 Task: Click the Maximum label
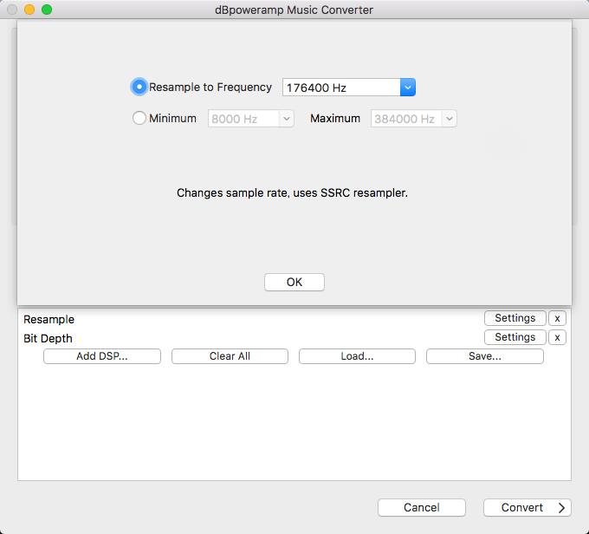click(335, 118)
